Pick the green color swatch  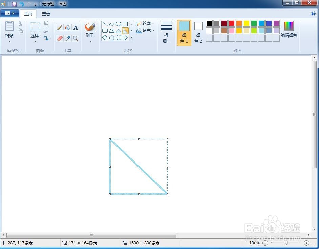click(x=254, y=23)
